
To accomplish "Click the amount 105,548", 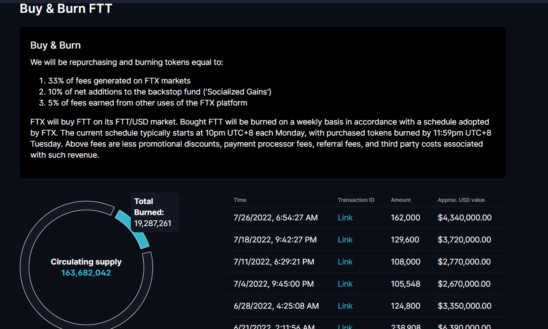I will coord(406,284).
